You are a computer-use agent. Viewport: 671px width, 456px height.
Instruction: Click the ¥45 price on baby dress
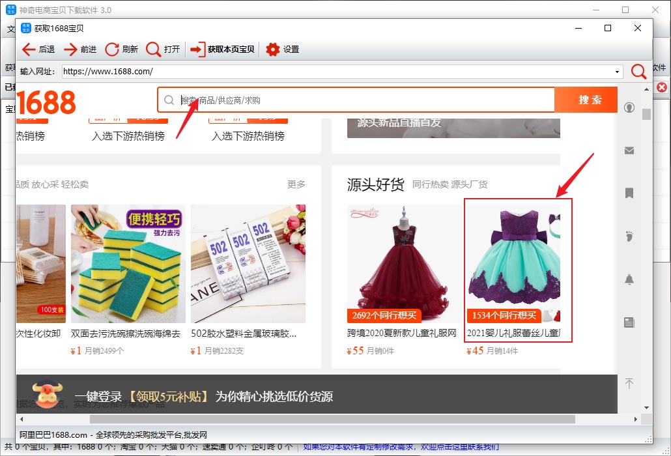pyautogui.click(x=475, y=350)
